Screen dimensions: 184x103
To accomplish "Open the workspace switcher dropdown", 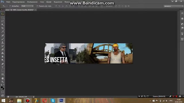I will tap(173, 6).
